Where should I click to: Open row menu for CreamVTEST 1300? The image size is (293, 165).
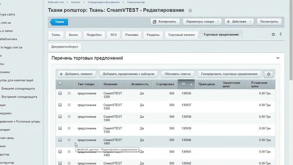(x=69, y=116)
